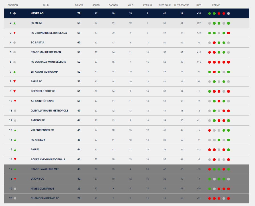Open the Quevilly Rouen Metropole club link
Viewport: 255px width, 206px height.
pos(50,111)
